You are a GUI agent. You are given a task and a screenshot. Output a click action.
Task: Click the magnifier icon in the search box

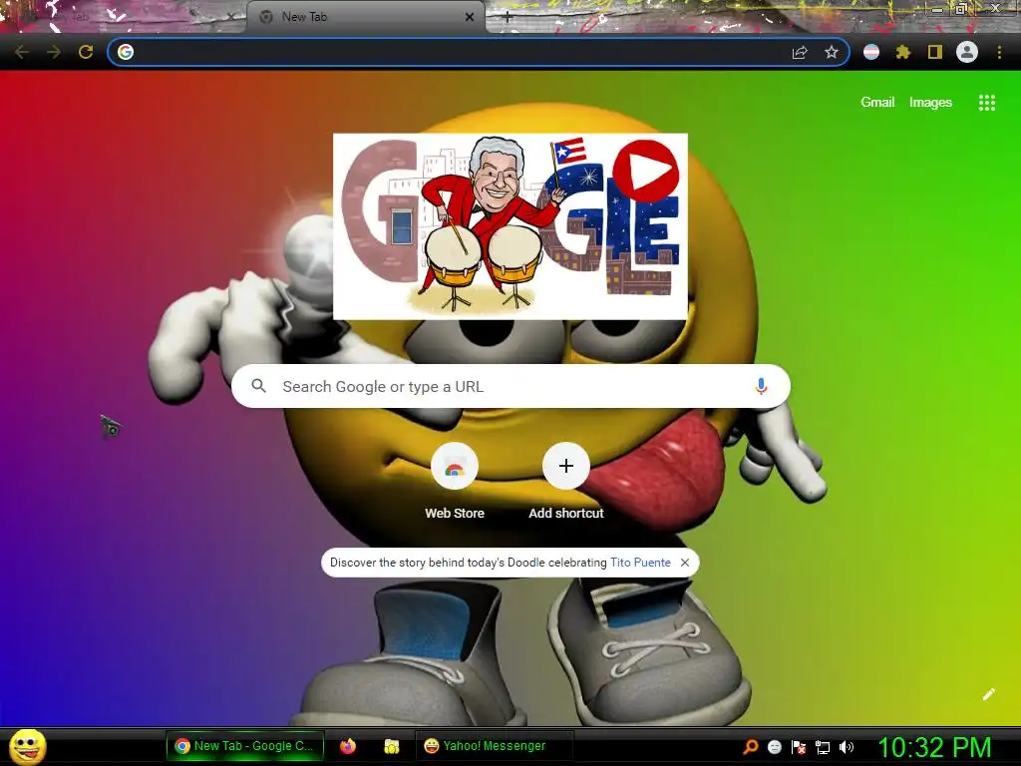[259, 386]
